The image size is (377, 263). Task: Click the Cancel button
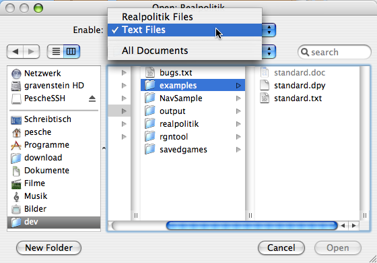pyautogui.click(x=281, y=248)
